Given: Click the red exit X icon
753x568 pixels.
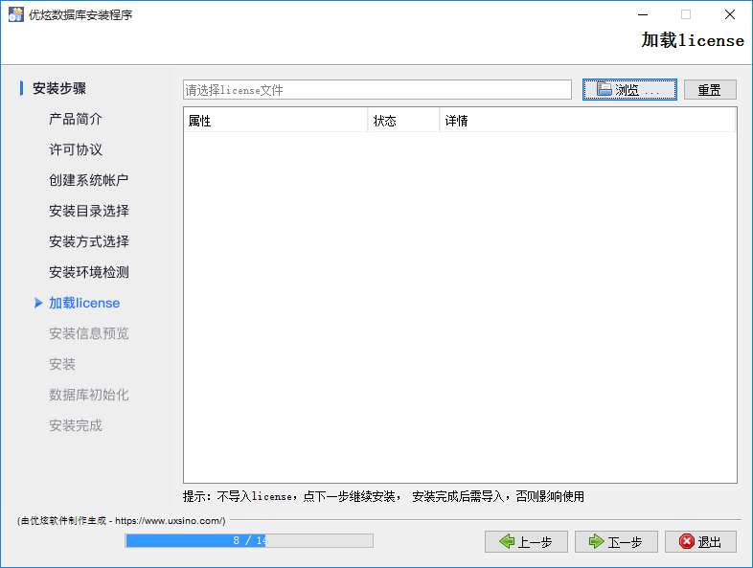Looking at the screenshot, I should [x=686, y=542].
